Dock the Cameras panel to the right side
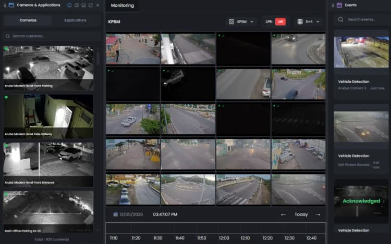Viewport: 391px width, 244px height. [77, 5]
